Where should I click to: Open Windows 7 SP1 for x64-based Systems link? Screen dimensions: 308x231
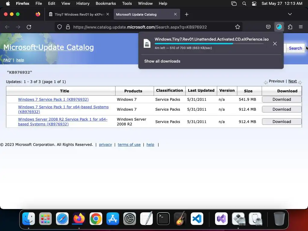[63, 109]
